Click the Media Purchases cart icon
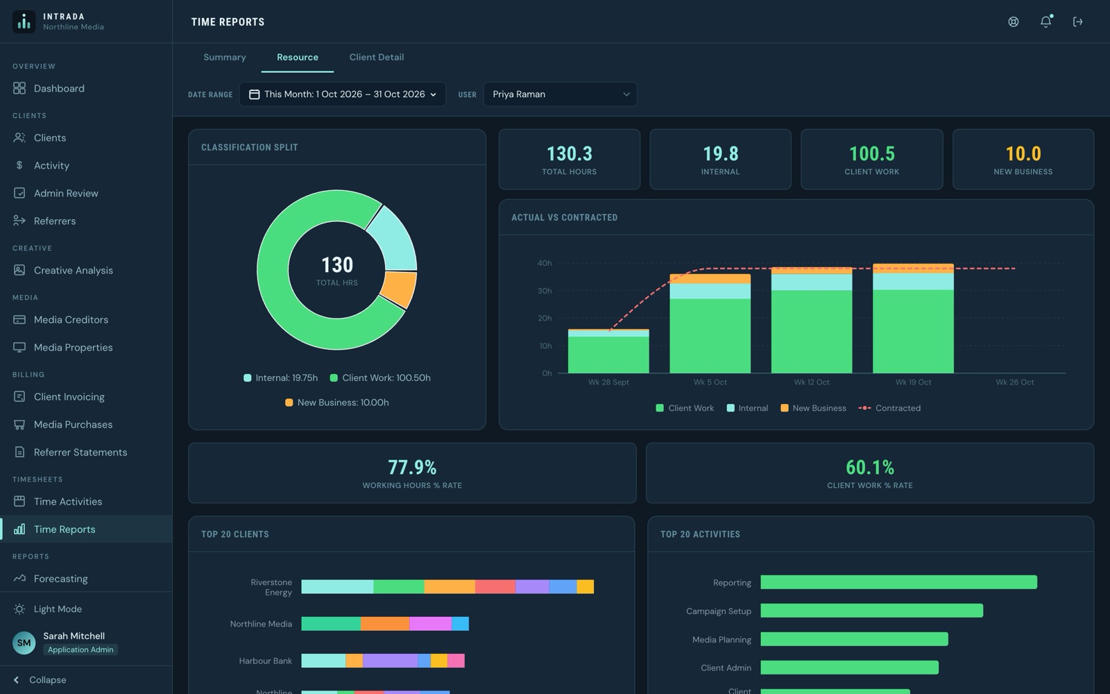Viewport: 1110px width, 694px height. click(x=19, y=424)
